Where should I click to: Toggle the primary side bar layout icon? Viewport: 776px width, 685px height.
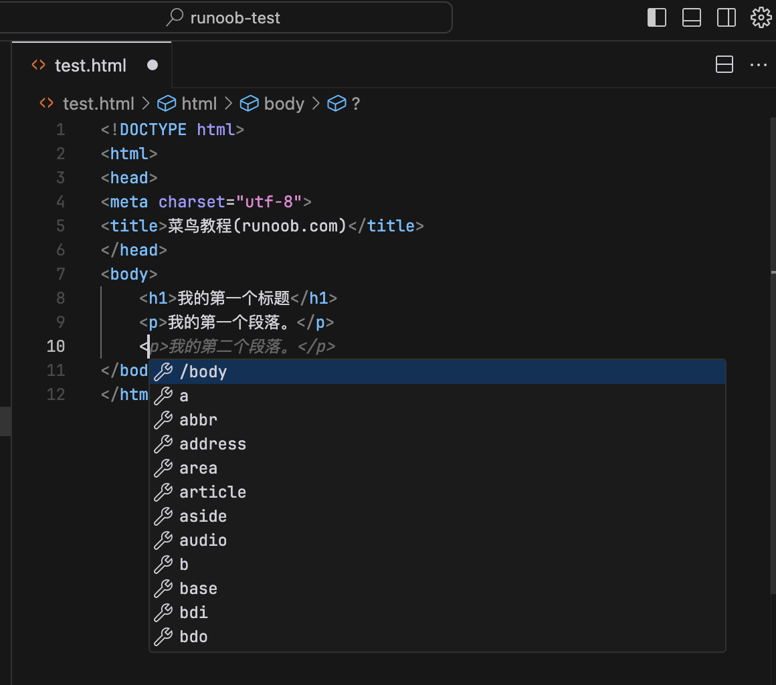coord(657,17)
